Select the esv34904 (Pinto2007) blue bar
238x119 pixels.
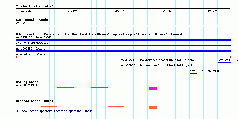pos(123,46)
